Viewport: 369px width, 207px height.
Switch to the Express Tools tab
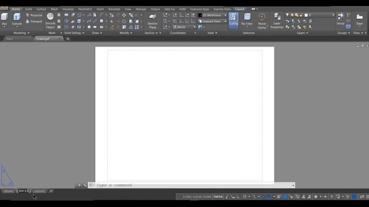222,9
